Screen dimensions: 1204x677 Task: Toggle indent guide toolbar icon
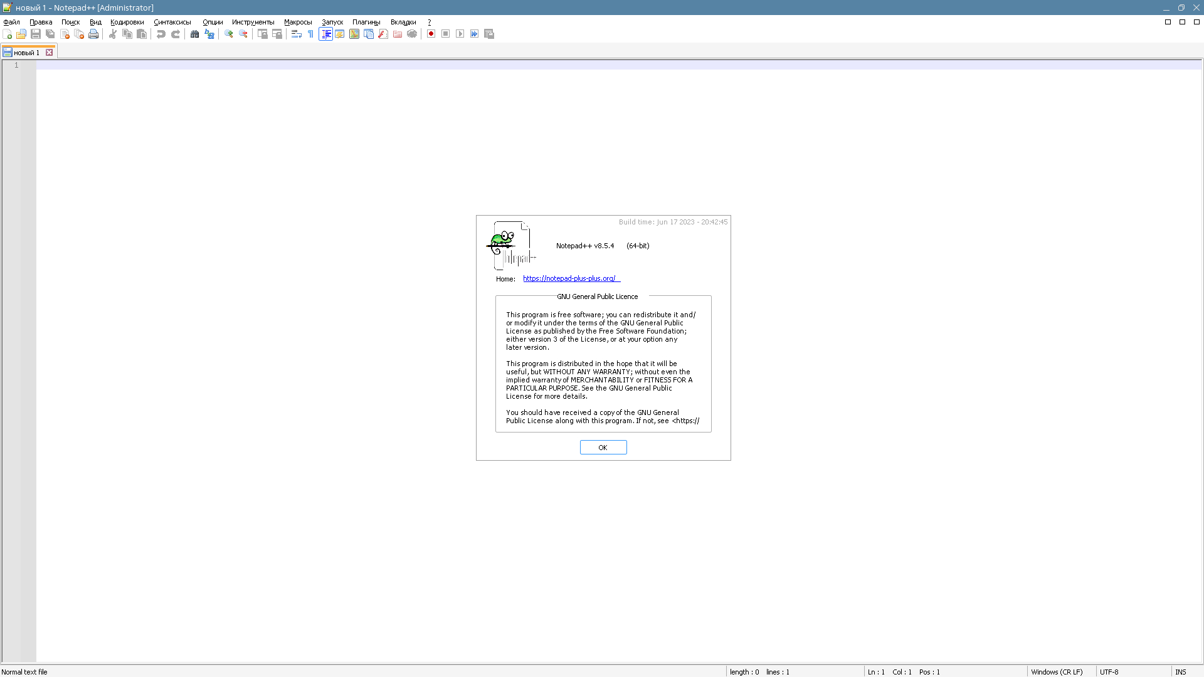pyautogui.click(x=325, y=34)
